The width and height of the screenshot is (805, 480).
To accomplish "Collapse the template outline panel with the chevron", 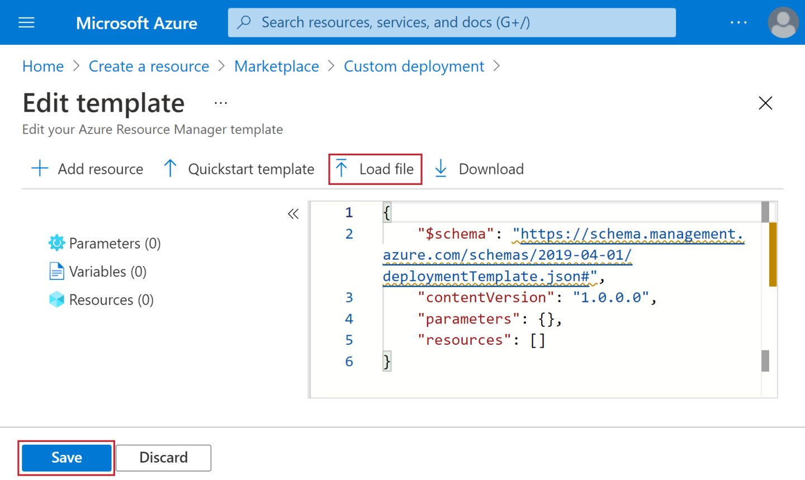I will (x=293, y=213).
